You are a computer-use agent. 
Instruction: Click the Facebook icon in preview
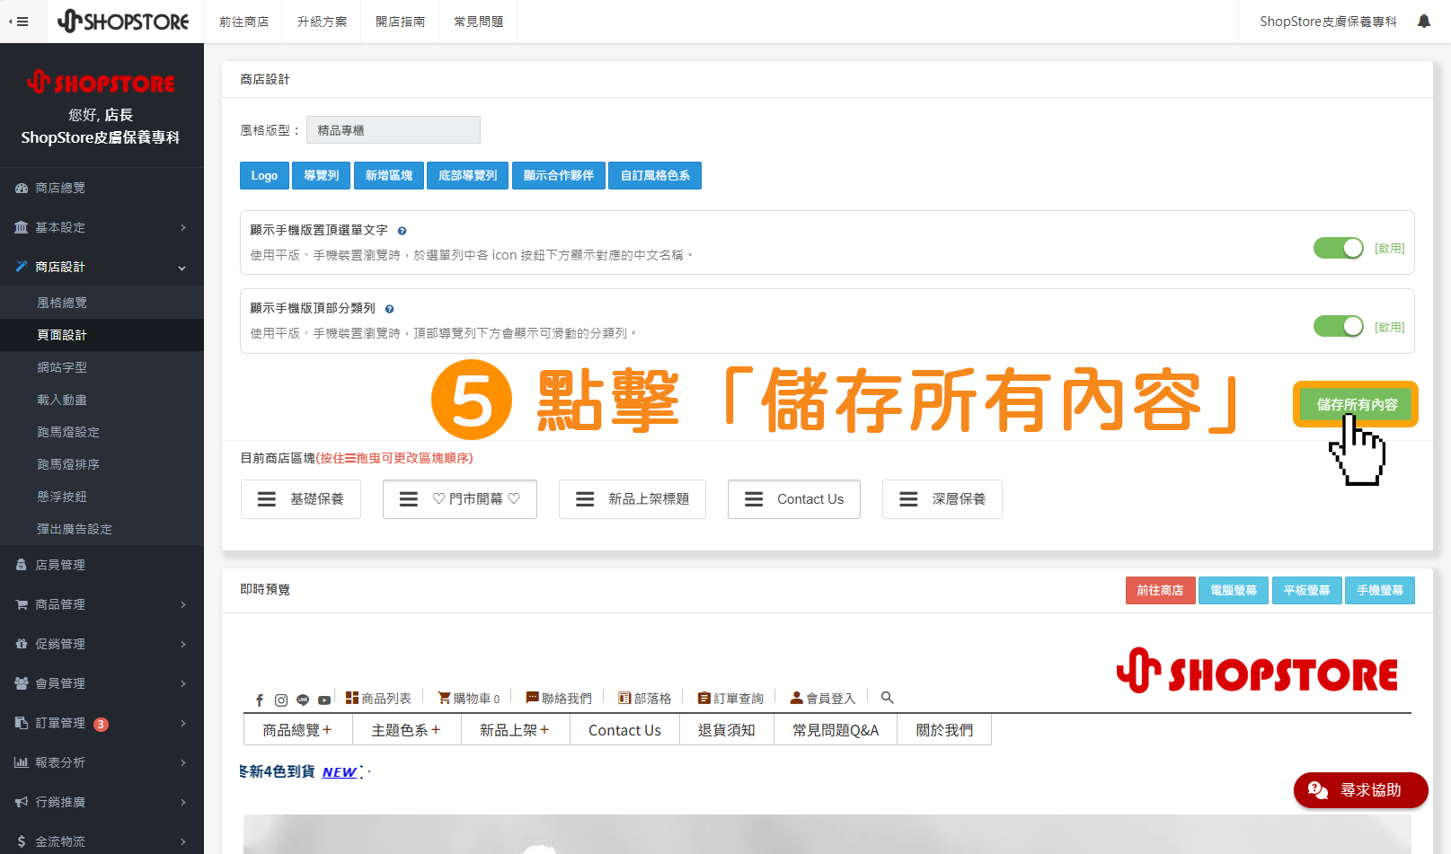pyautogui.click(x=260, y=700)
